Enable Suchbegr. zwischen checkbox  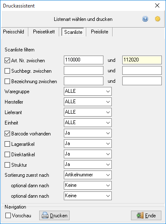click(7, 71)
